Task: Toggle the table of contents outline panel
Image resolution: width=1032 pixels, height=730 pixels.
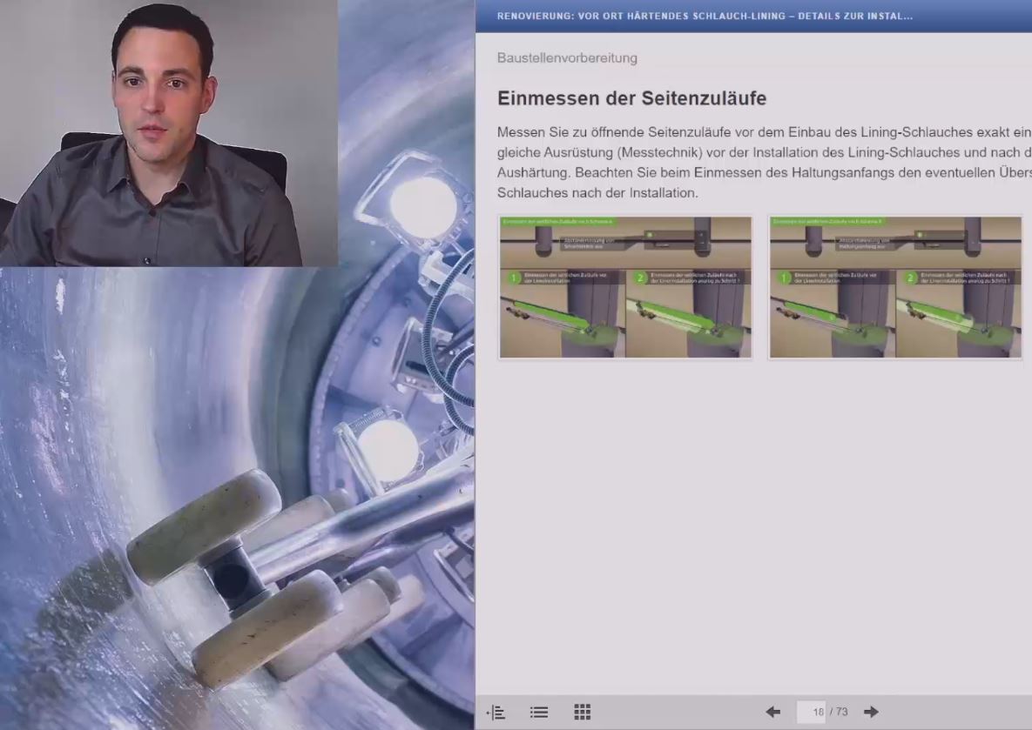Action: 496,713
